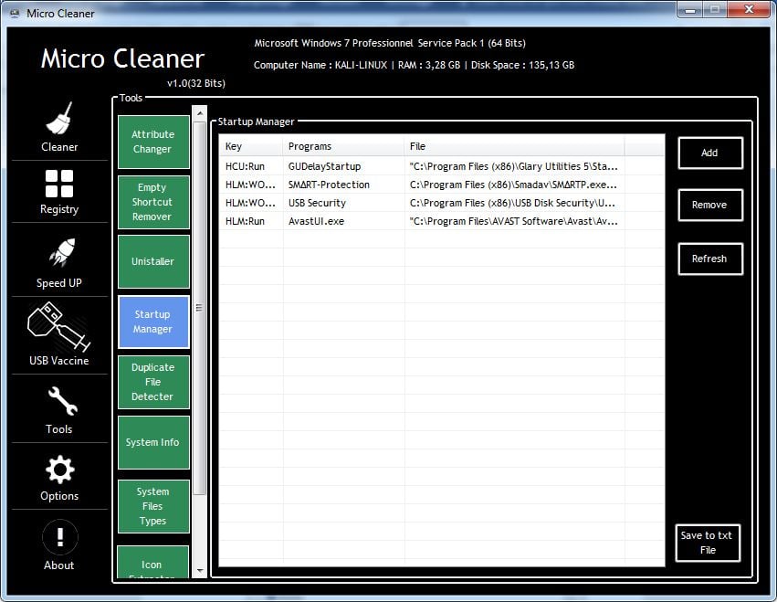Open the Options gear icon
The height and width of the screenshot is (602, 777).
(x=60, y=470)
